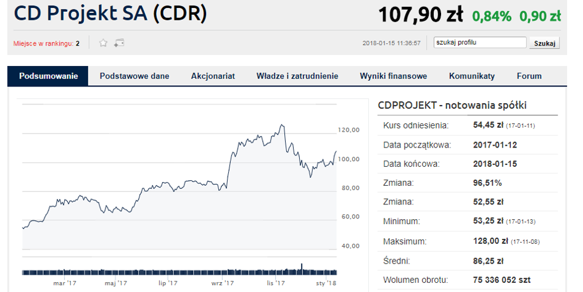
Task: Click the 107,90 zł current price
Action: click(421, 15)
